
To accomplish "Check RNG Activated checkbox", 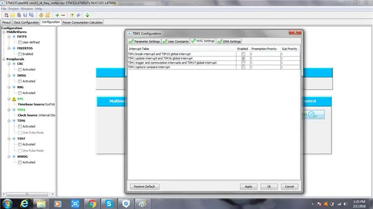I will tap(20, 93).
